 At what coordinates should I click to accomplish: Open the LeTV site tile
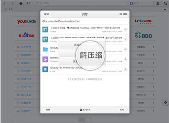pos(143,21)
